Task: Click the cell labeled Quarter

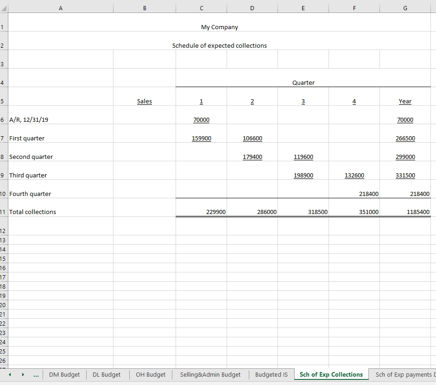Action: coord(303,82)
